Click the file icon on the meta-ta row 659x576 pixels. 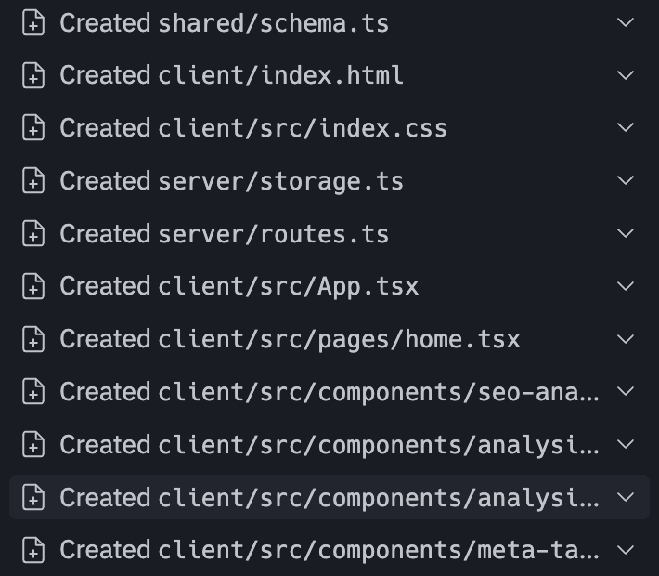(33, 550)
